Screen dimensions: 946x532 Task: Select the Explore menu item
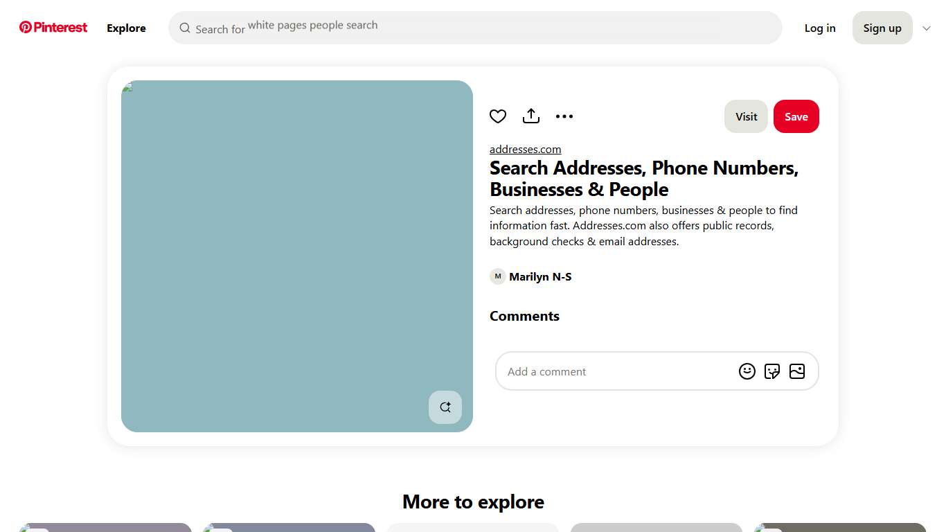point(126,28)
